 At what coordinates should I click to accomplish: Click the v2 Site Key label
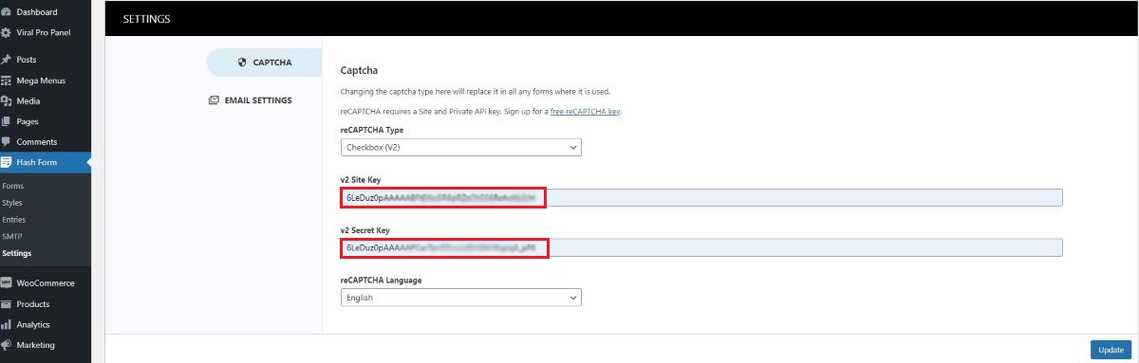[x=361, y=180]
